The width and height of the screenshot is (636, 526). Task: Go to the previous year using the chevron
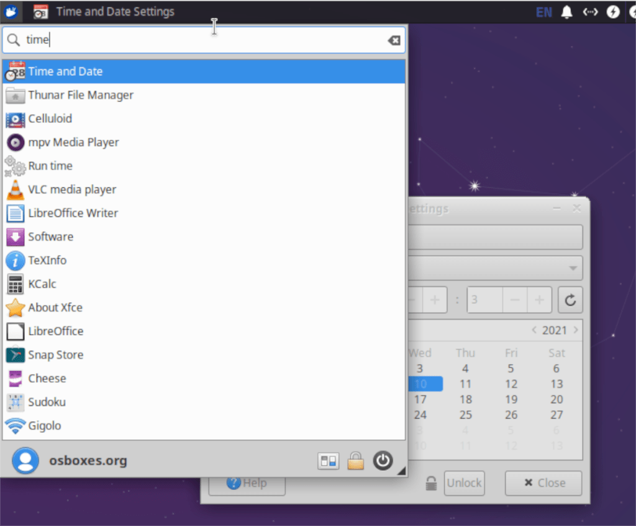(x=534, y=329)
